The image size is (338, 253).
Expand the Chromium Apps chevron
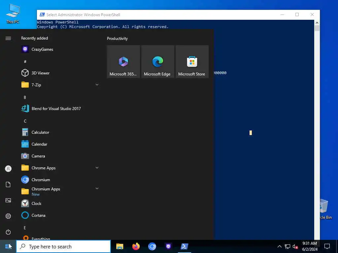point(97,188)
